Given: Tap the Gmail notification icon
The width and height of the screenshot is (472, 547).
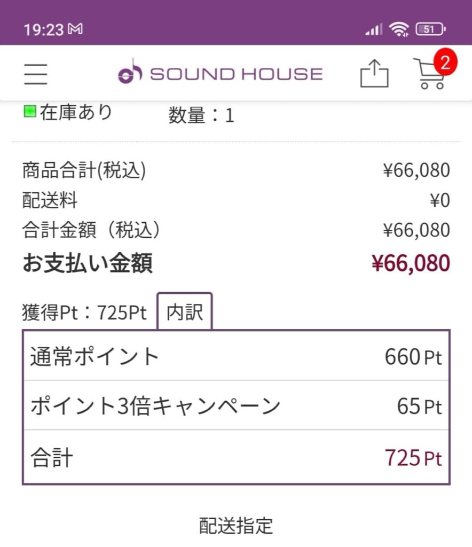Looking at the screenshot, I should click(x=76, y=29).
